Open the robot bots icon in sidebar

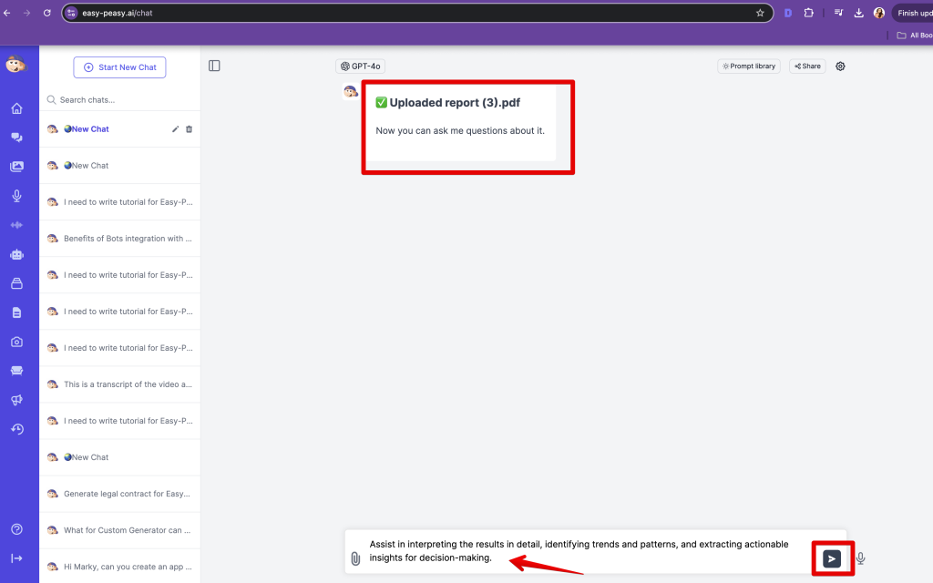[x=16, y=254]
